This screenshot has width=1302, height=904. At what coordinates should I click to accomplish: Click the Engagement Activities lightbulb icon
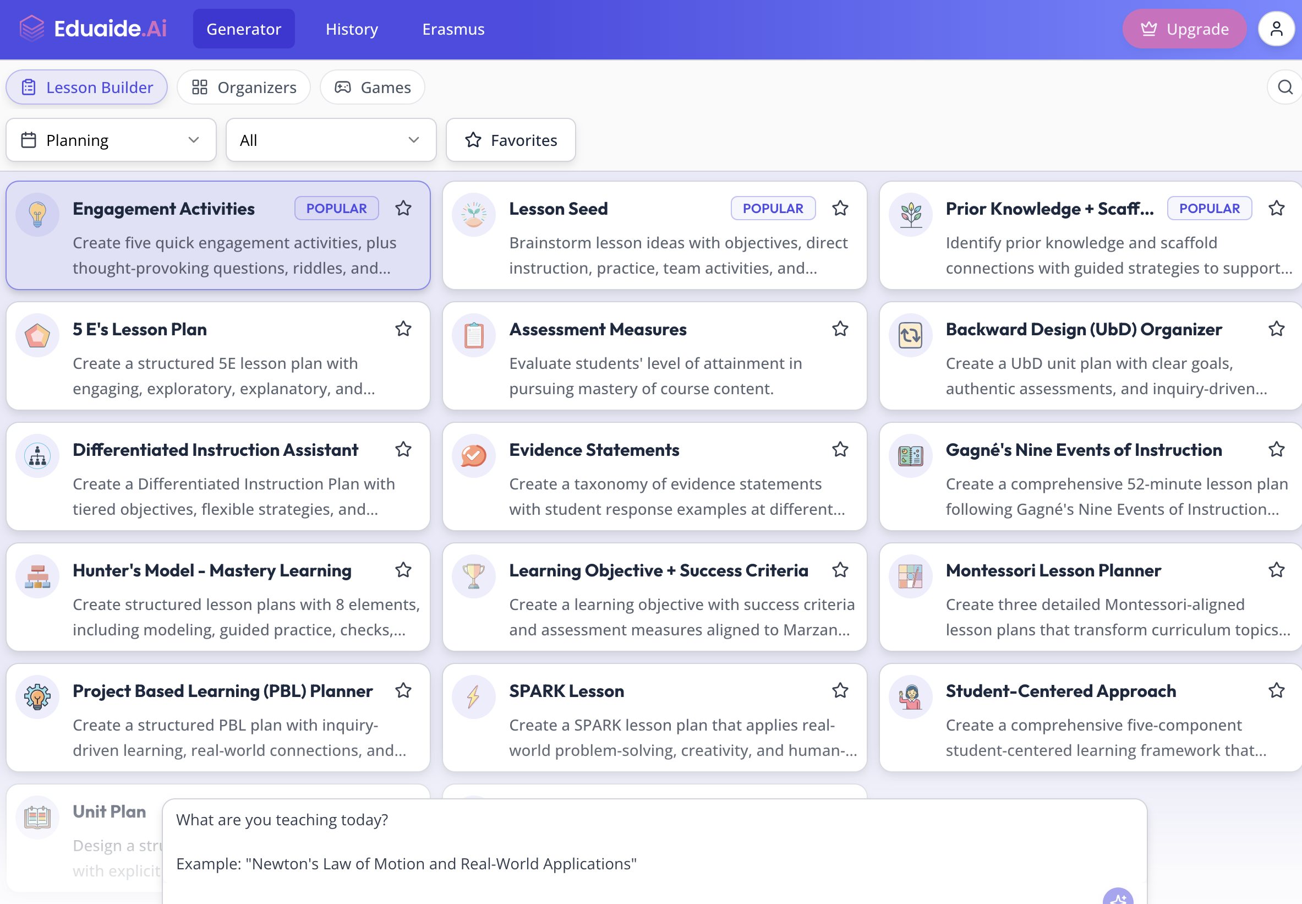point(37,215)
